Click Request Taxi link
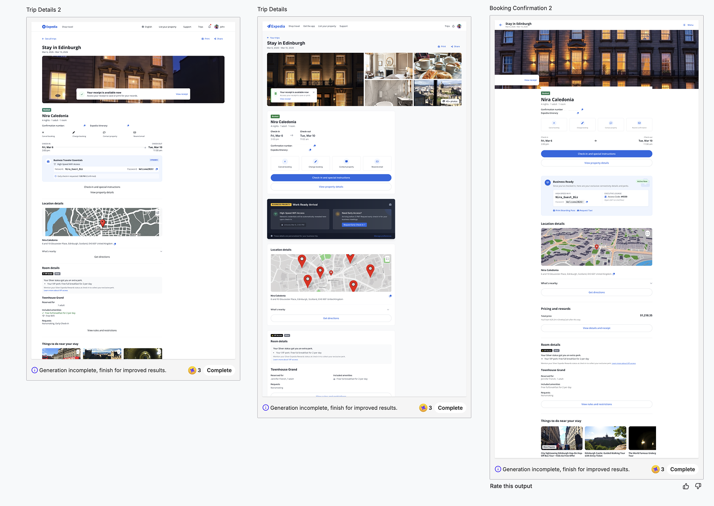The image size is (714, 506). (584, 211)
